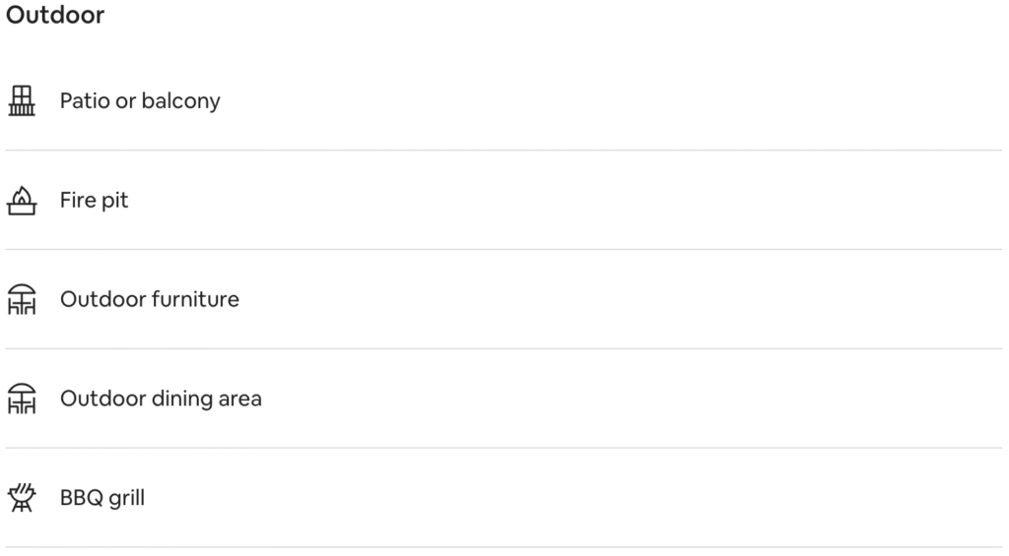Choose the Outdoor furniture label
The image size is (1009, 556).
click(x=150, y=299)
